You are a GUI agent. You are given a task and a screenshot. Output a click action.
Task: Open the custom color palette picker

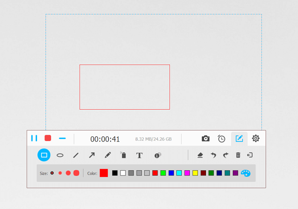click(246, 173)
